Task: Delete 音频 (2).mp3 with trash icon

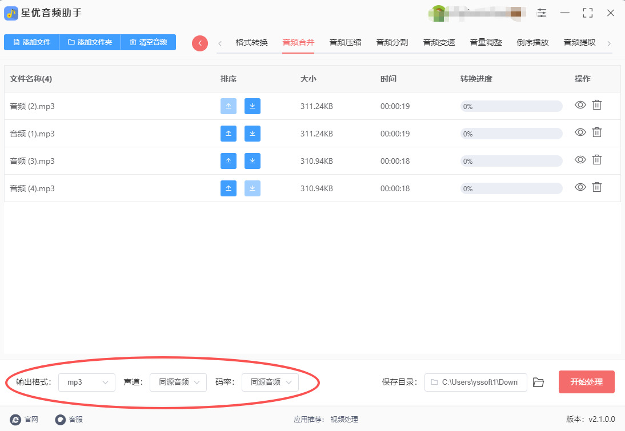Action: (596, 105)
